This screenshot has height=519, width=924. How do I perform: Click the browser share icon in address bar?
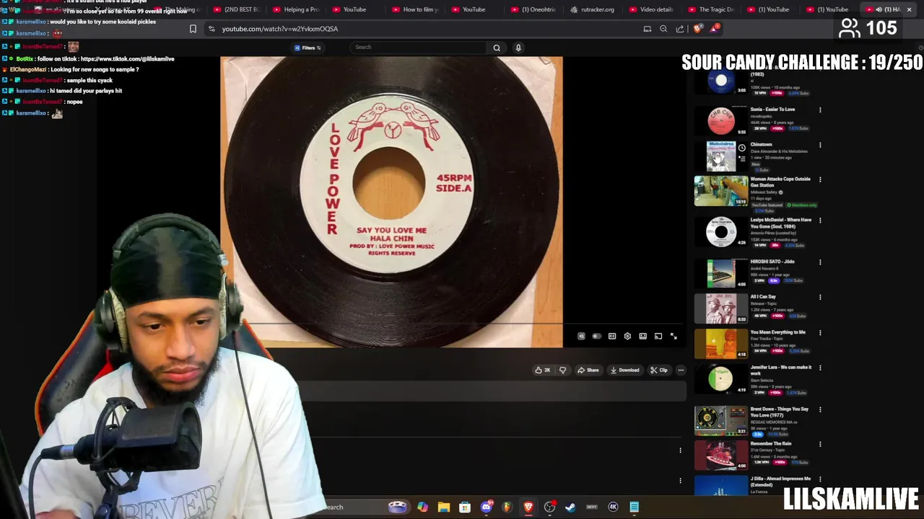click(x=680, y=29)
